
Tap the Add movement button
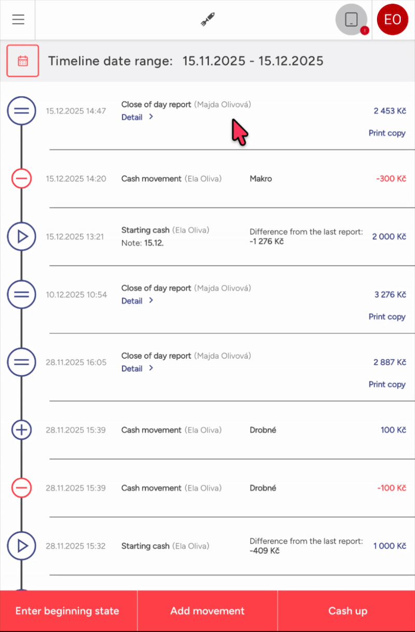pos(208,611)
